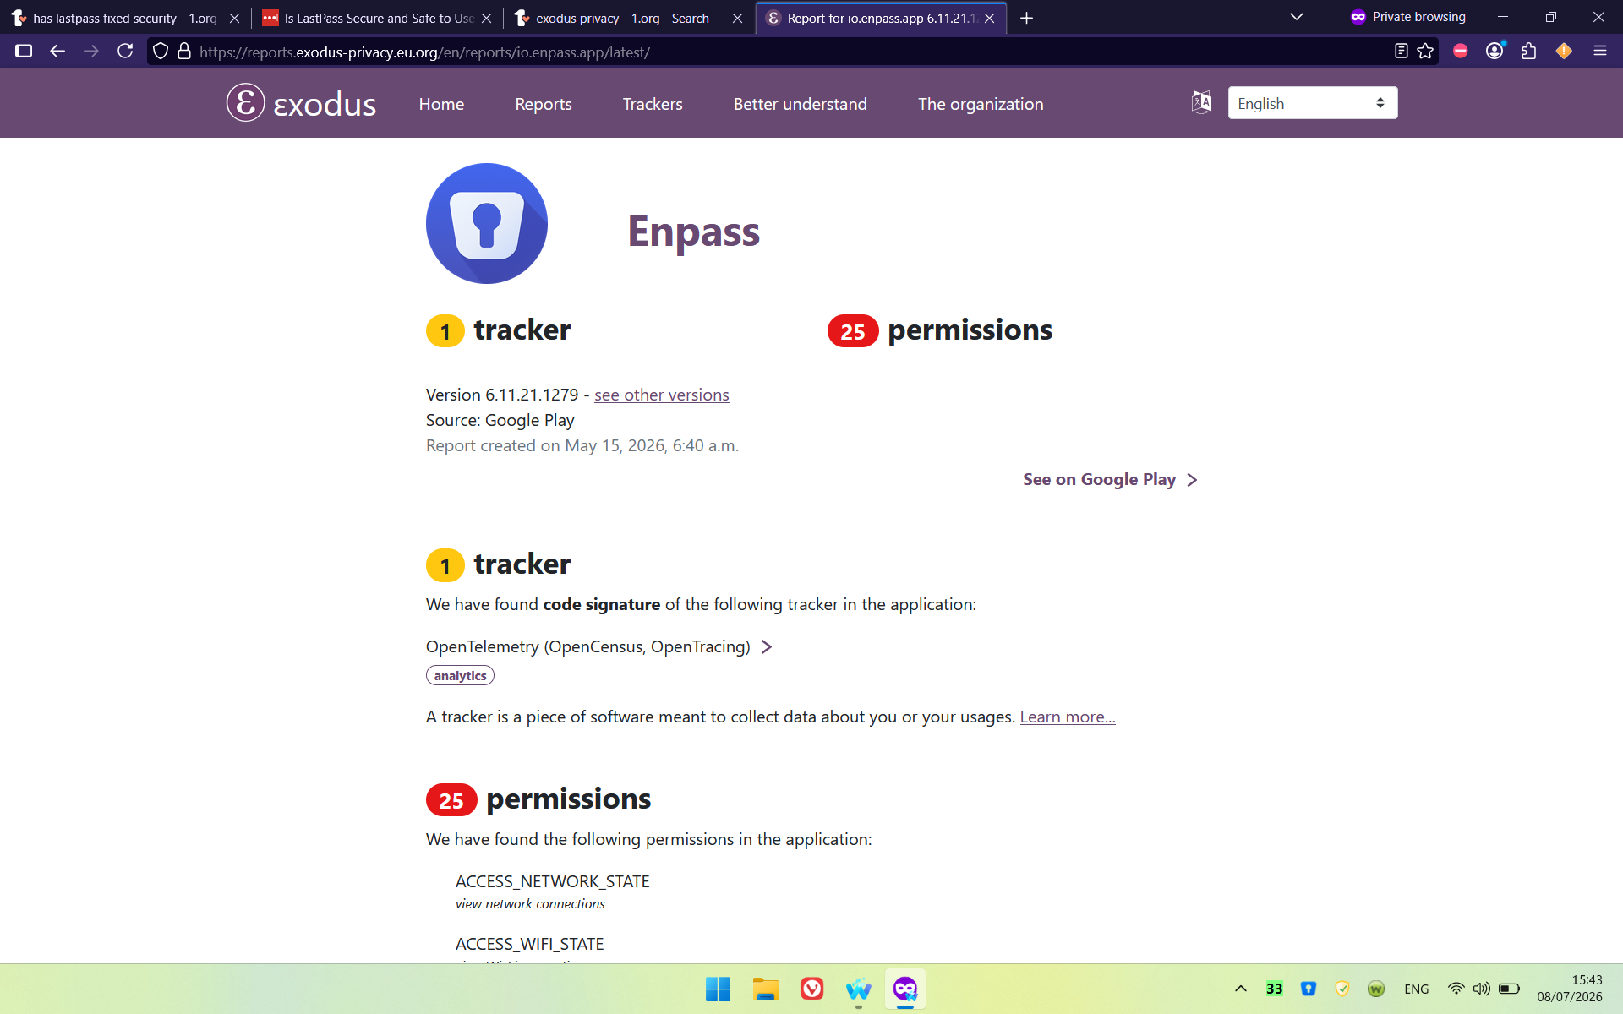Open the Windows Start menu

tap(718, 989)
